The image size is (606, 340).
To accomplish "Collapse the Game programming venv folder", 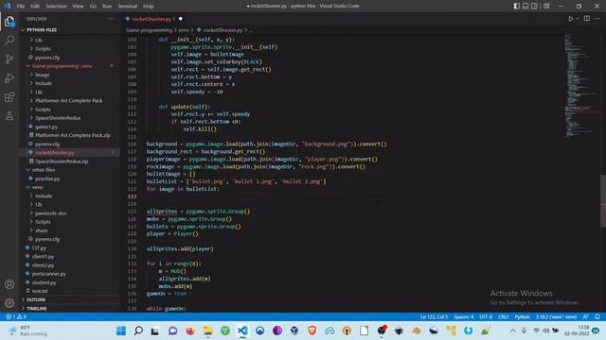I will pyautogui.click(x=69, y=66).
